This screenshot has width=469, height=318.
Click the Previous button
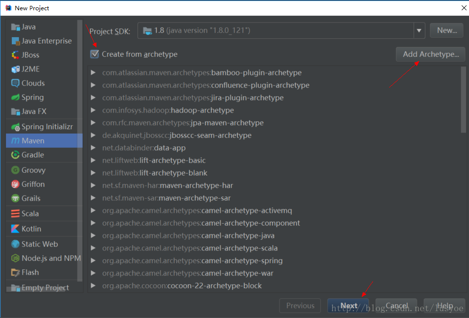point(300,306)
